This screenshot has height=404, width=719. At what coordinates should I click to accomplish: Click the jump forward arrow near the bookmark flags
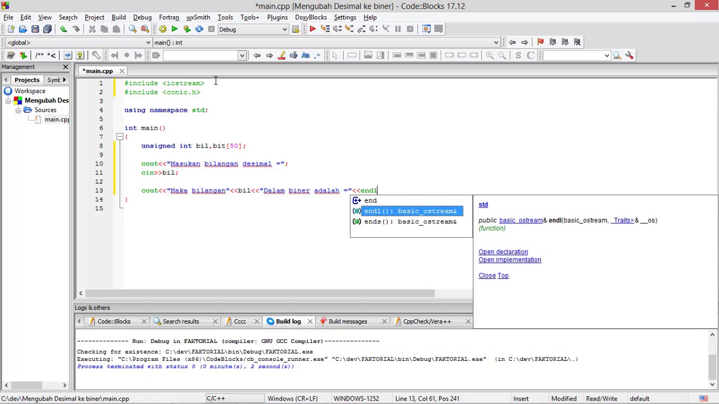(525, 42)
